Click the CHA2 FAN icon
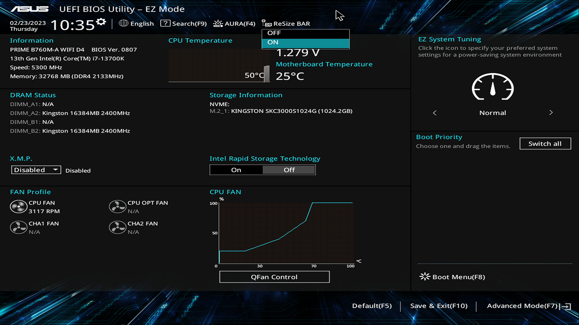This screenshot has width=579, height=325. pyautogui.click(x=117, y=227)
